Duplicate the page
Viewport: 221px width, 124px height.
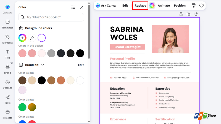(188, 14)
